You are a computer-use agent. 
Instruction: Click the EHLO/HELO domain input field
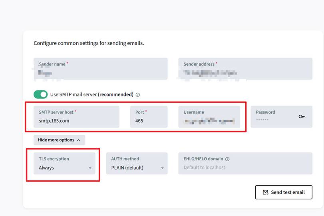(245, 167)
